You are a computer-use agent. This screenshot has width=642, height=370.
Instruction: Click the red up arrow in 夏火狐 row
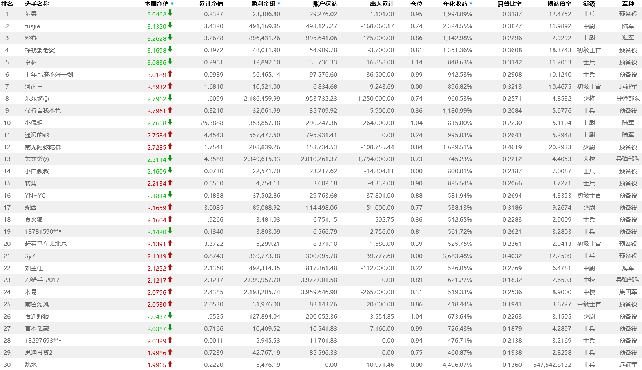(x=170, y=219)
